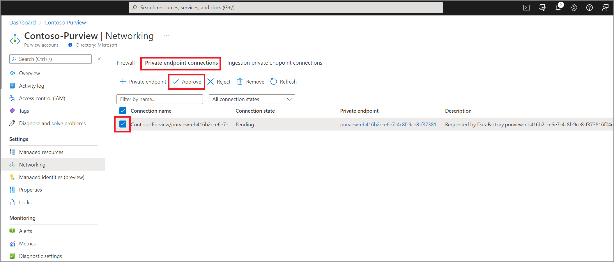Screen dimensions: 614x262
Task: Click the Access control (IAM) icon
Action: [x=12, y=98]
